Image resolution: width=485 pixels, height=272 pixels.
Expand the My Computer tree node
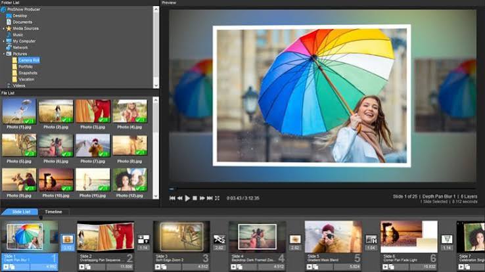[4, 41]
